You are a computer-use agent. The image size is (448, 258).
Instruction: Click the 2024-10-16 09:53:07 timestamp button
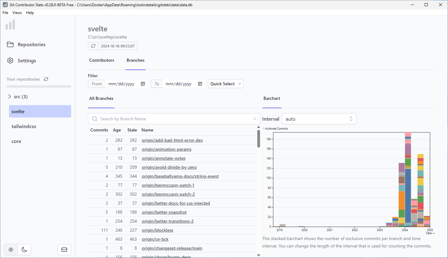pyautogui.click(x=118, y=46)
